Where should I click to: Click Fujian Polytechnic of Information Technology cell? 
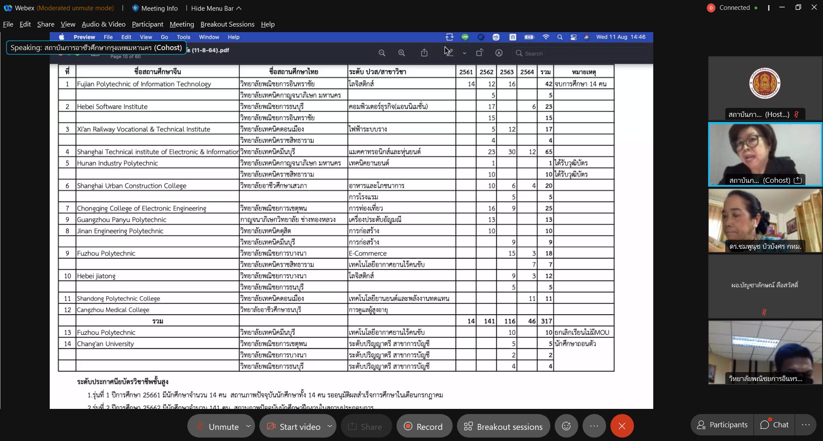coord(157,84)
